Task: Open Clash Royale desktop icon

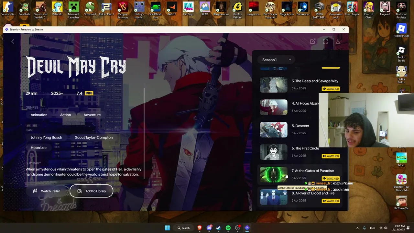Action: coord(352,9)
